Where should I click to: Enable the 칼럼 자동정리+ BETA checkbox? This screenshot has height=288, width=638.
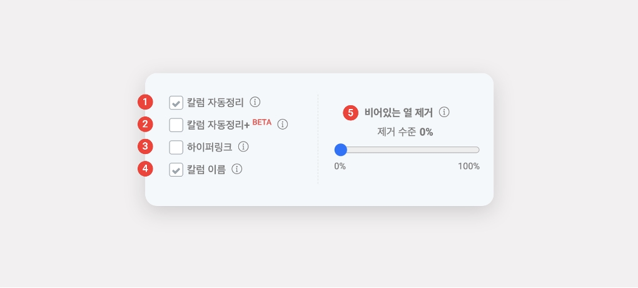[x=176, y=125]
